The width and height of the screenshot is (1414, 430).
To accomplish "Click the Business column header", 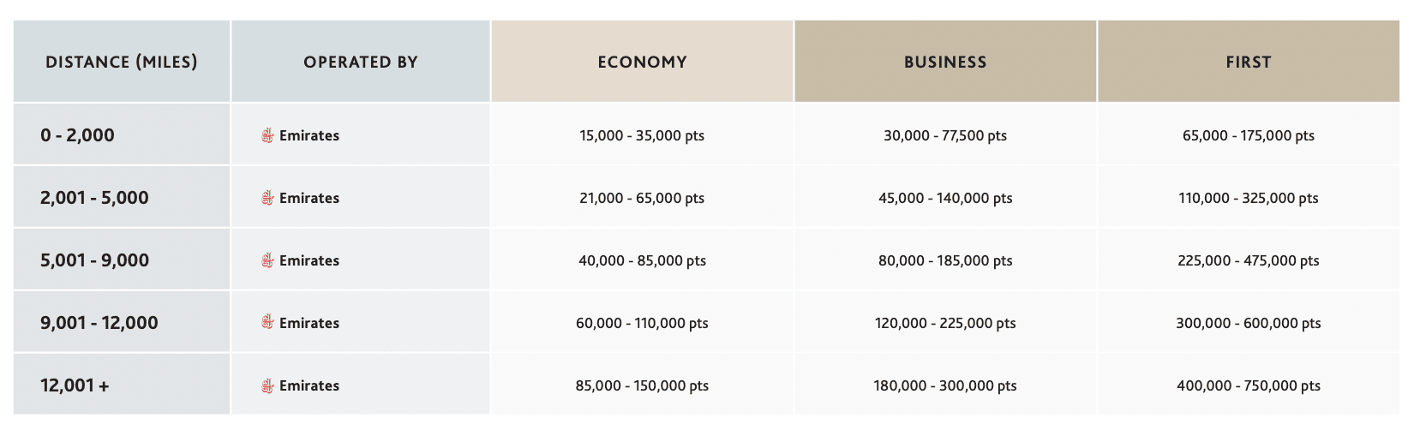I will 945,62.
